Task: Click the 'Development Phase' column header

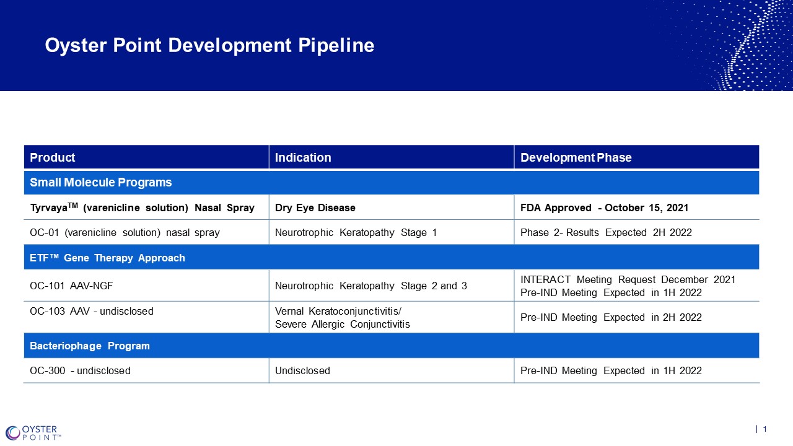Action: 576,157
